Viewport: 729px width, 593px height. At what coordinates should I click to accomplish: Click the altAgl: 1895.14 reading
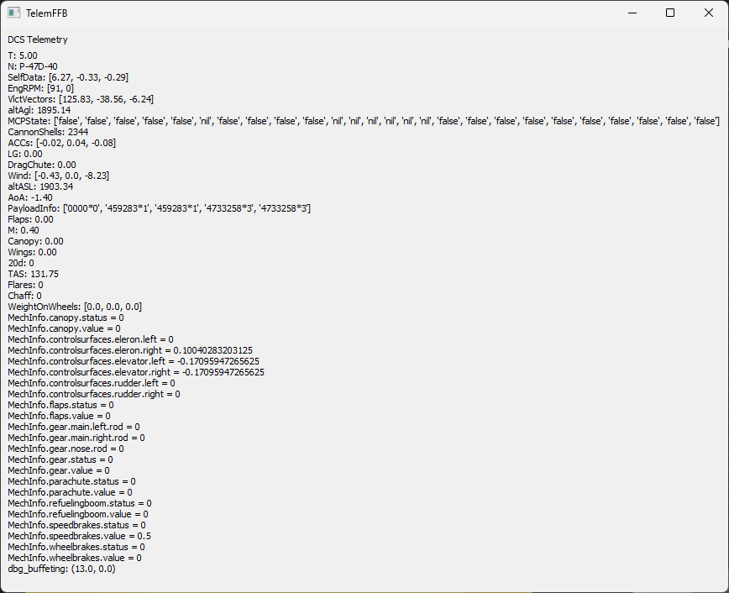click(x=39, y=110)
